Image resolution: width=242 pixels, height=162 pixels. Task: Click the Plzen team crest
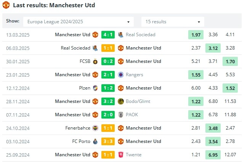point(95,88)
